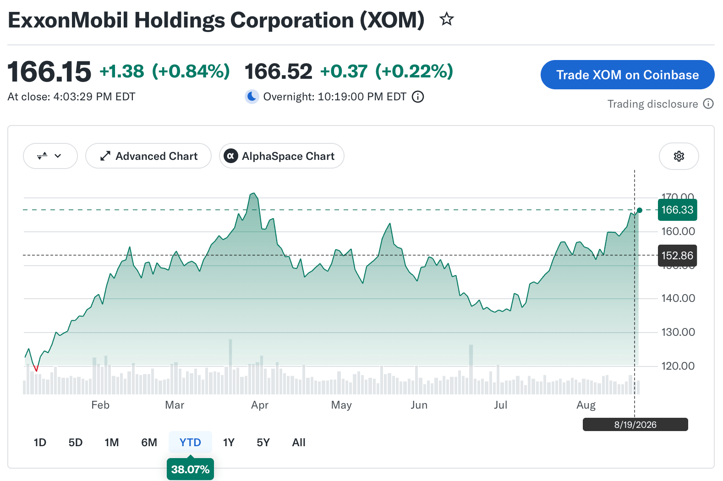This screenshot has width=723, height=481.
Task: Click the 130.00 price axis label
Action: point(678,332)
